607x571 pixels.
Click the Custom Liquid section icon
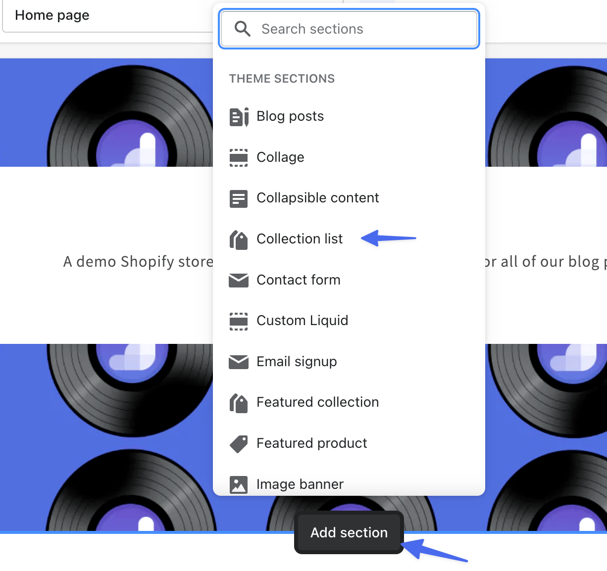tap(239, 321)
